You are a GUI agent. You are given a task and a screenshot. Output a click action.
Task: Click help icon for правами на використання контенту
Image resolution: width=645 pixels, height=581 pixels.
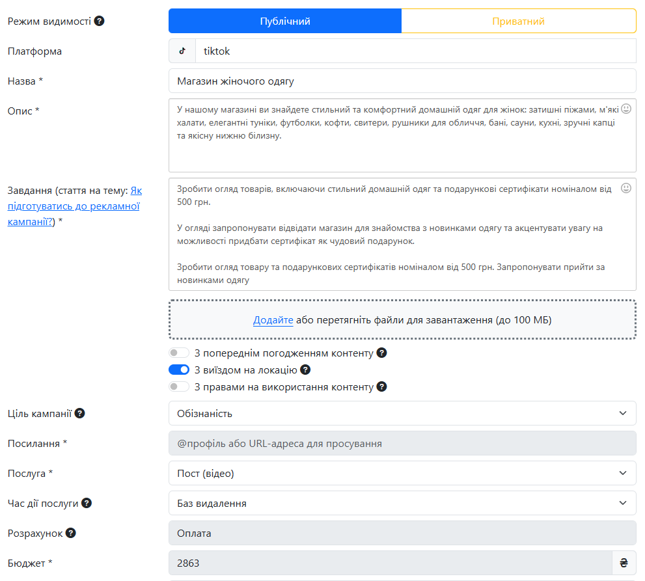click(382, 387)
